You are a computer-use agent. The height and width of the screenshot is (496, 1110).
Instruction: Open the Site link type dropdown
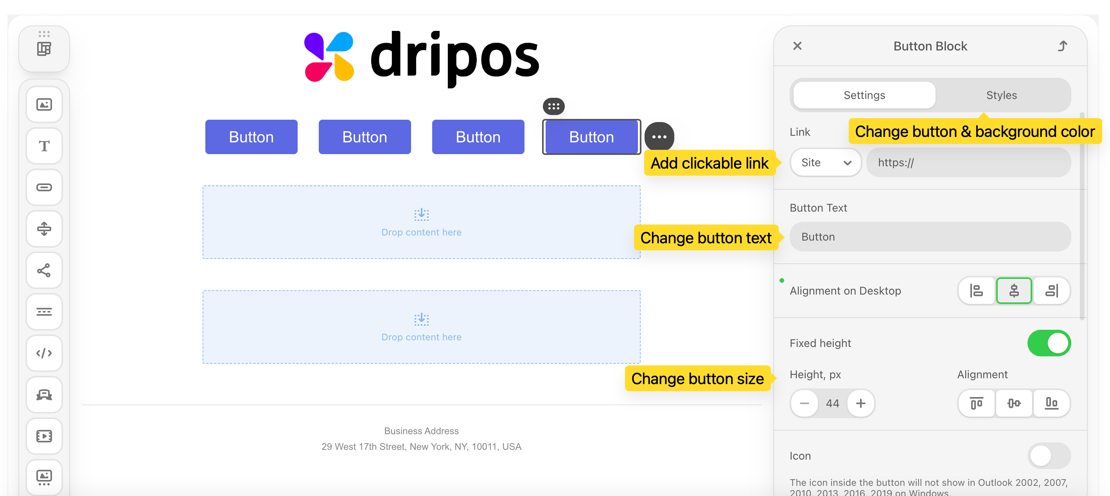825,162
